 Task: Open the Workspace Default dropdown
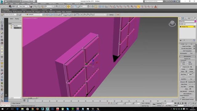(29, 1)
